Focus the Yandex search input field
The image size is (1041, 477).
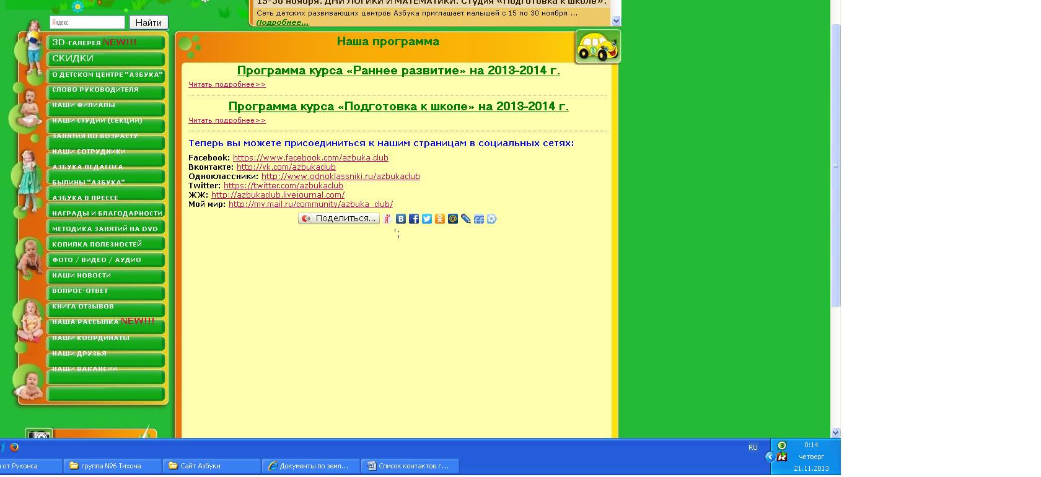tap(87, 22)
